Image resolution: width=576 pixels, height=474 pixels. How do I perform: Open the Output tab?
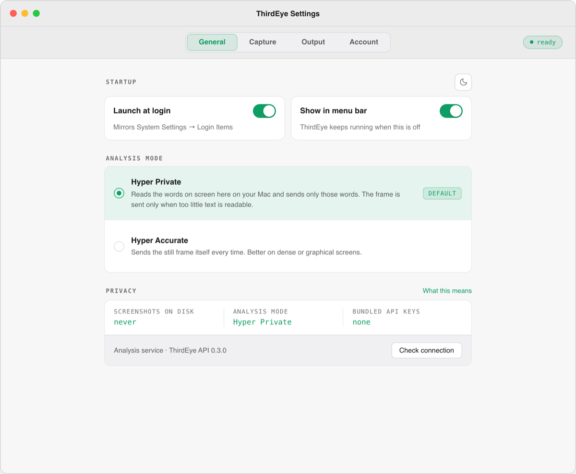pyautogui.click(x=313, y=42)
